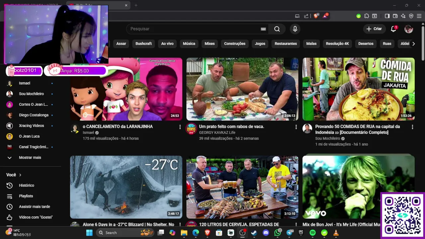425x239 pixels.
Task: Select the Música category chip
Action: pos(189,43)
